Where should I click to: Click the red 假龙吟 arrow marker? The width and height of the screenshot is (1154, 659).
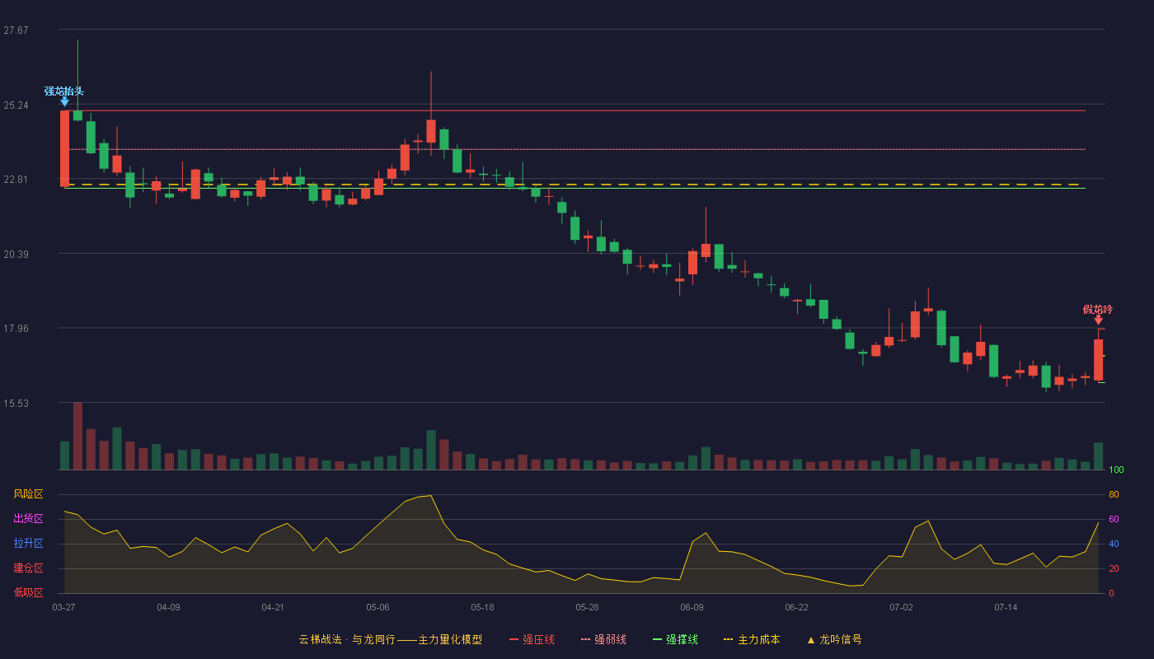click(1098, 320)
